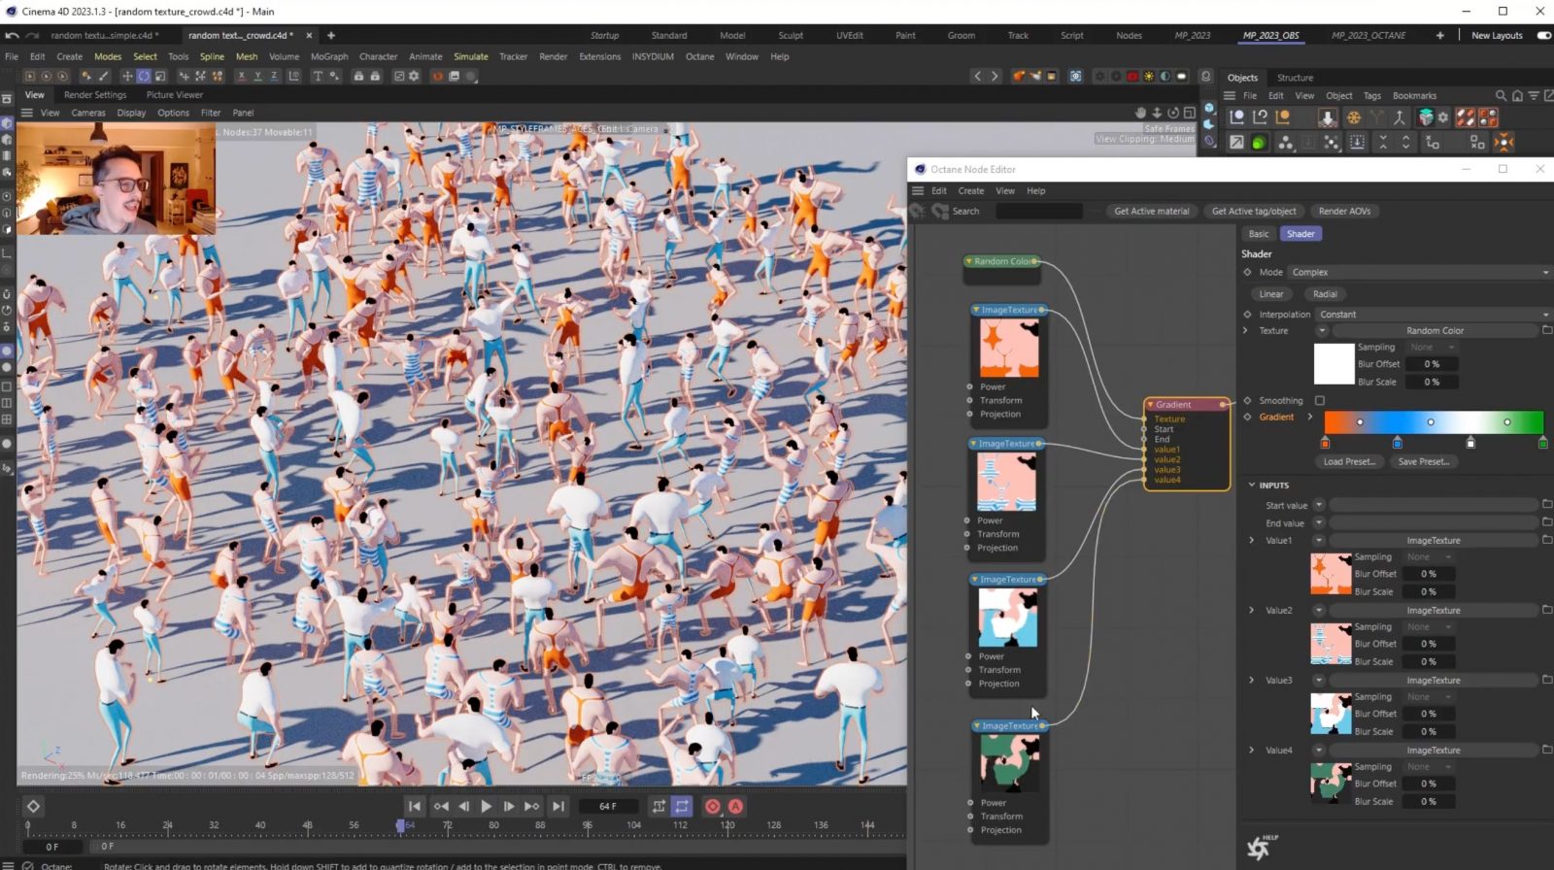Lock the X axis toggle
The height and width of the screenshot is (870, 1554).
pyautogui.click(x=241, y=76)
